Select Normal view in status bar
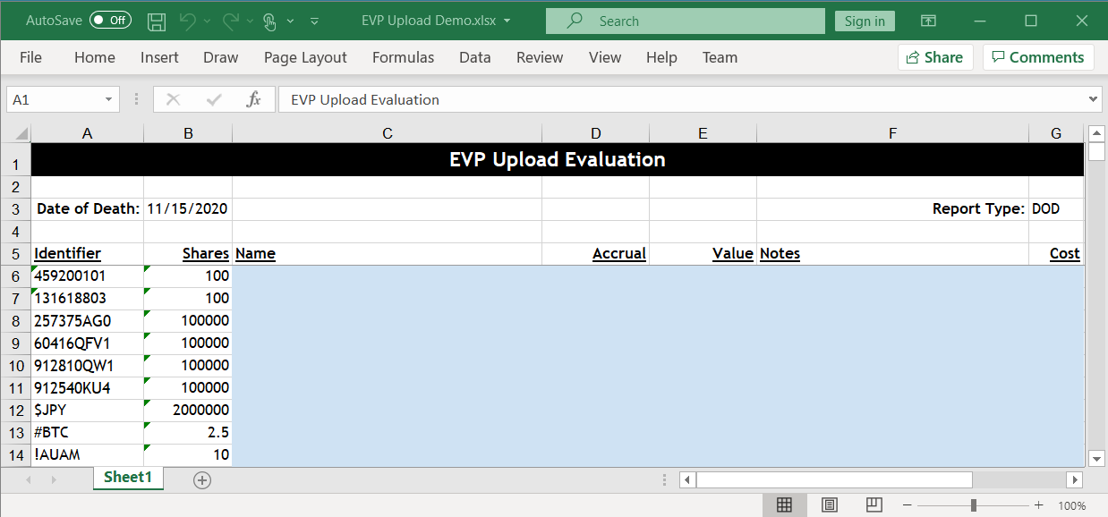 click(x=784, y=505)
